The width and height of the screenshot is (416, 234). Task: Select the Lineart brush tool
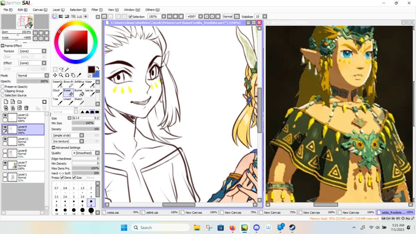68,101
